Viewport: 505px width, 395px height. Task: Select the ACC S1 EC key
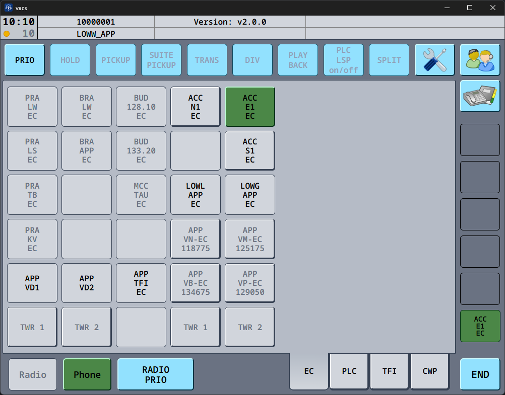[x=250, y=150]
